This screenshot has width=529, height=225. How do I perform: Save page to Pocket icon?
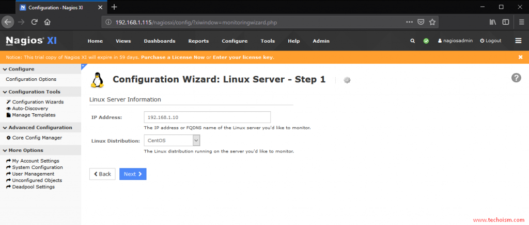(x=421, y=22)
